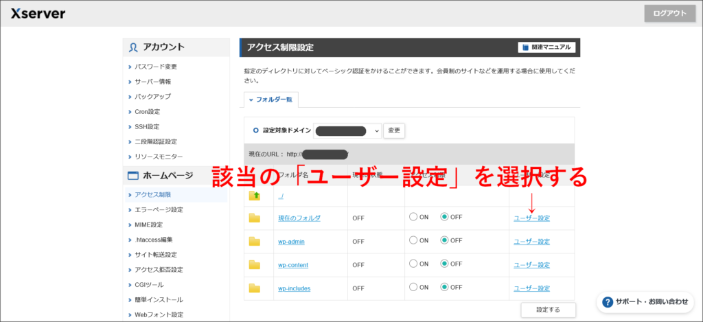Click the アカウント user icon
Image resolution: width=703 pixels, height=322 pixels.
(x=133, y=47)
